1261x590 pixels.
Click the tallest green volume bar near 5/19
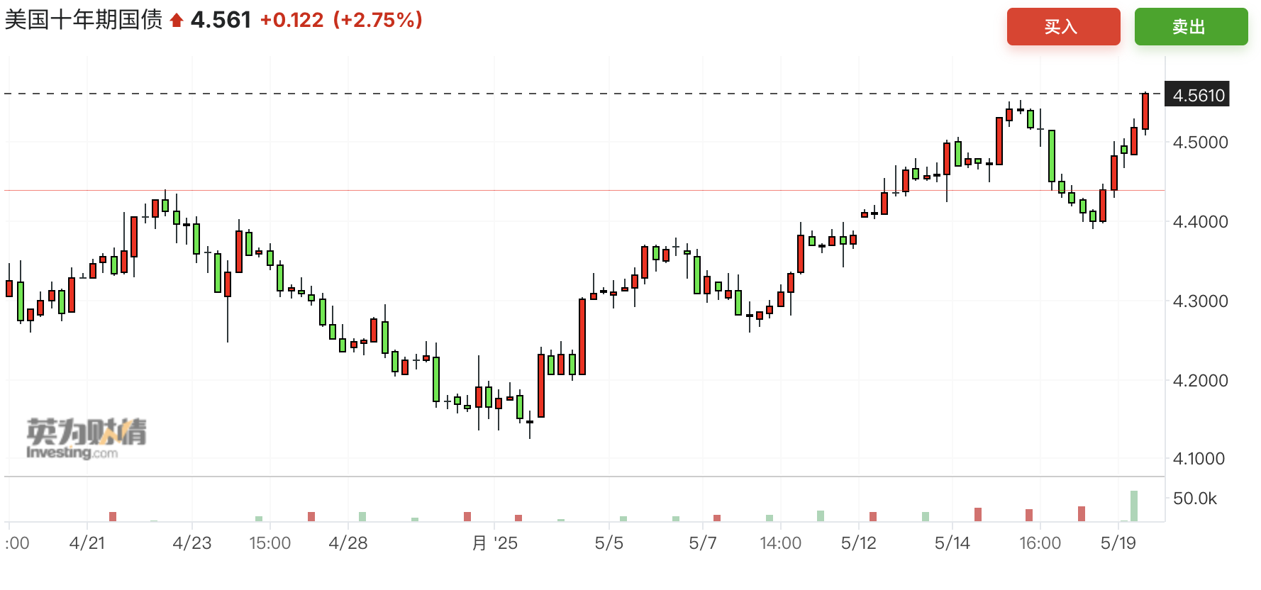pyautogui.click(x=1134, y=506)
